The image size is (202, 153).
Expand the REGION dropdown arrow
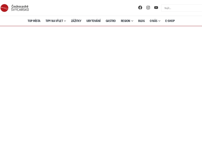coord(132,21)
